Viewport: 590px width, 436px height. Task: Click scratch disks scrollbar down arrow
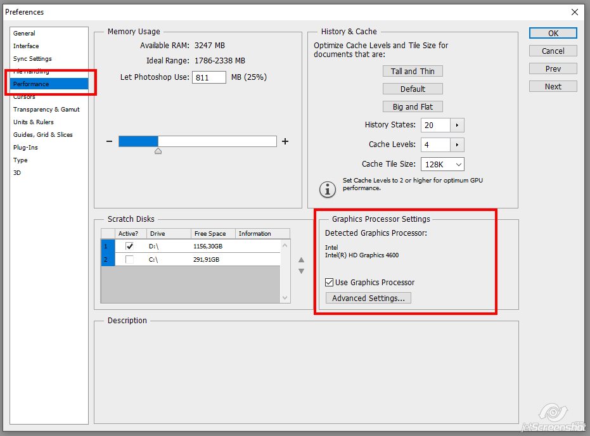click(x=285, y=298)
